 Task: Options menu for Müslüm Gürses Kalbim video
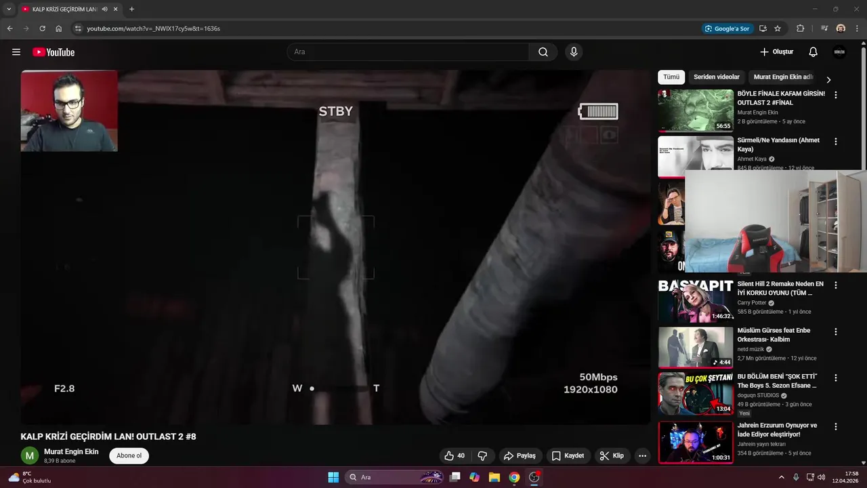tap(836, 331)
